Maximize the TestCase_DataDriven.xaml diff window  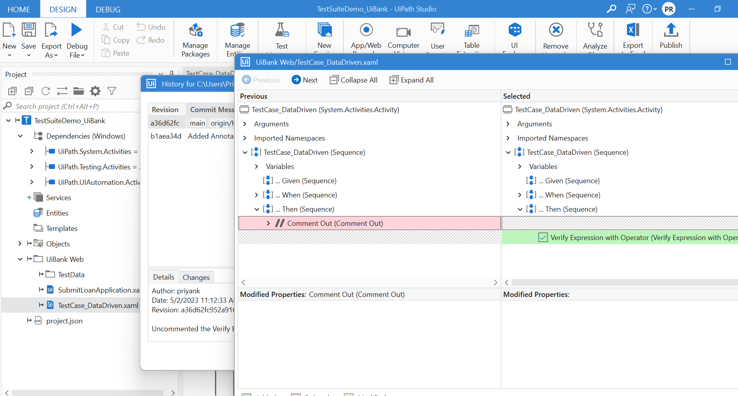tap(728, 62)
